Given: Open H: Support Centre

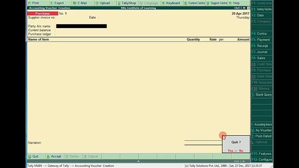Looking at the screenshot, I should pyautogui.click(x=217, y=3).
